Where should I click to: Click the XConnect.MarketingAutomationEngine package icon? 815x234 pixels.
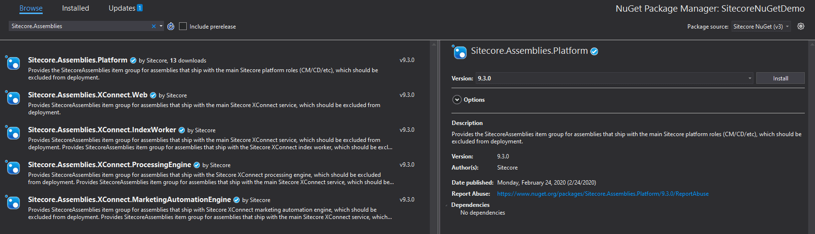coord(13,203)
